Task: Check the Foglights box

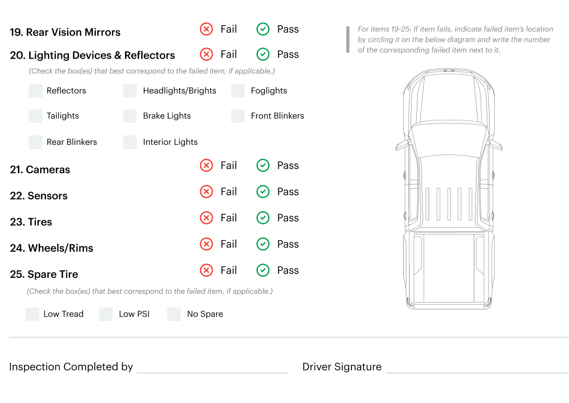Action: [237, 91]
